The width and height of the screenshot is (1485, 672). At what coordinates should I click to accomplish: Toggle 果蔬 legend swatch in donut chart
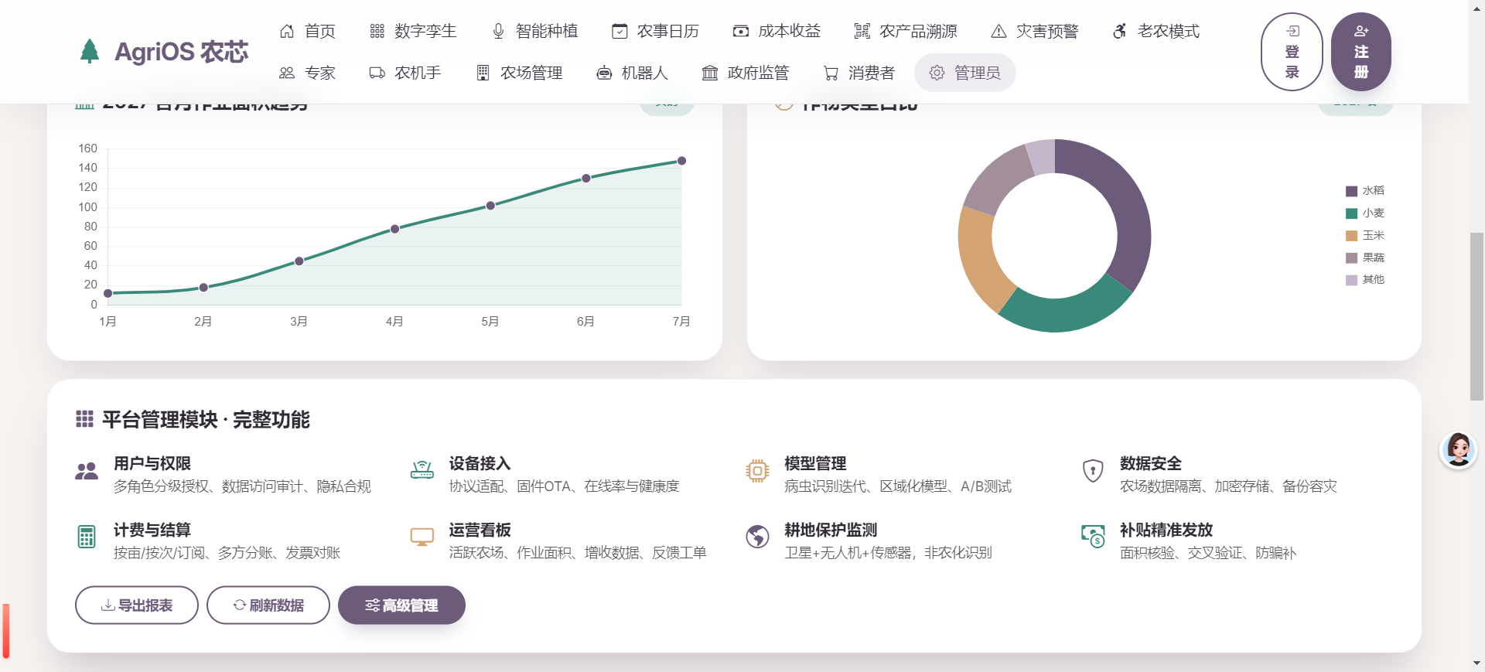pyautogui.click(x=1352, y=258)
